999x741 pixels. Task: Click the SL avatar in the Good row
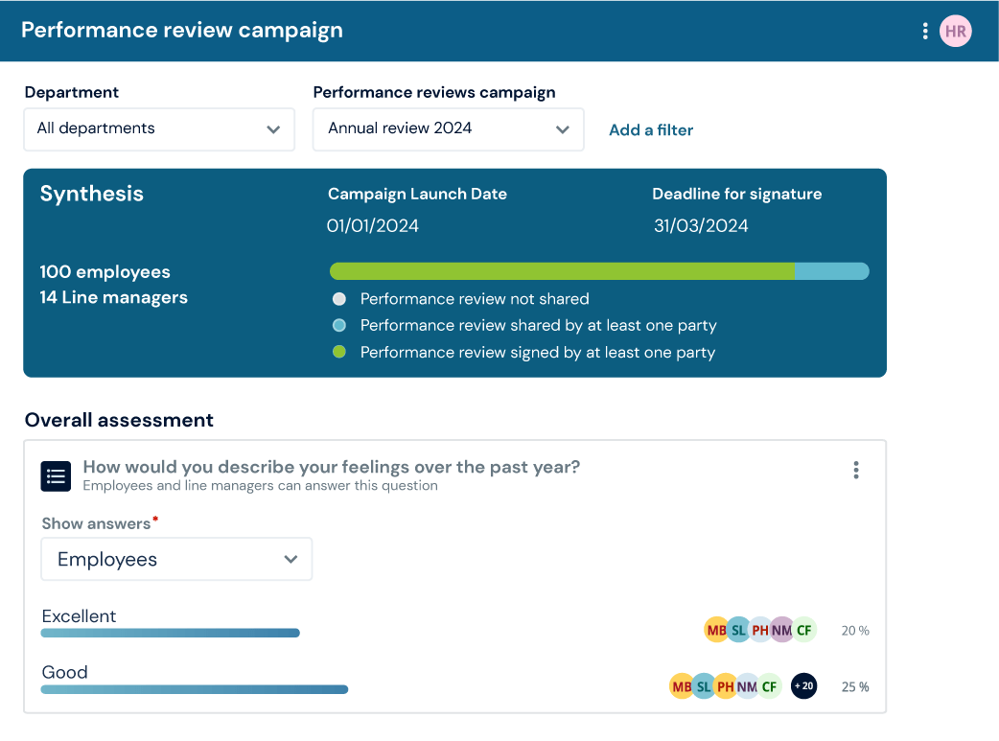pyautogui.click(x=704, y=686)
